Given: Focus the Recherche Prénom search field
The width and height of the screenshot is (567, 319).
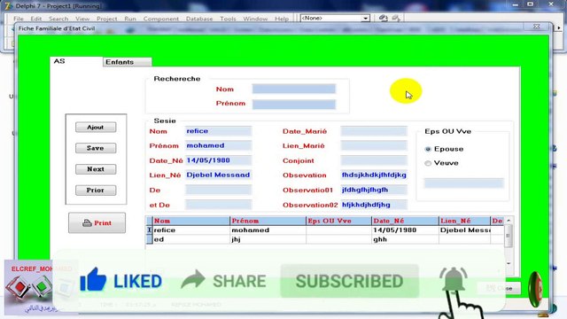Looking at the screenshot, I should coord(294,105).
